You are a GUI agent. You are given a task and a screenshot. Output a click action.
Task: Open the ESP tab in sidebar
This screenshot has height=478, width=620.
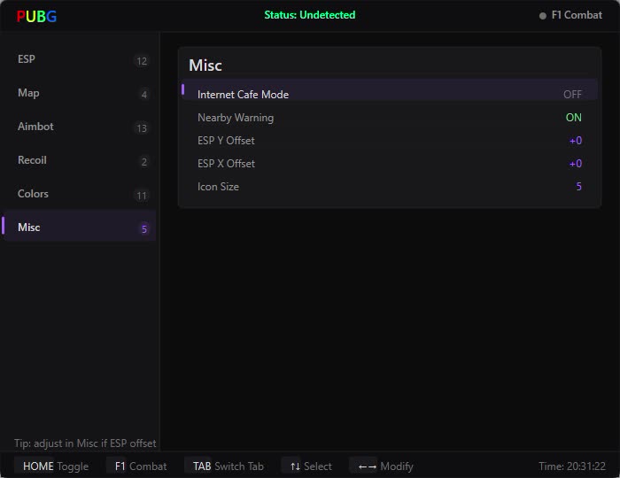pyautogui.click(x=79, y=59)
